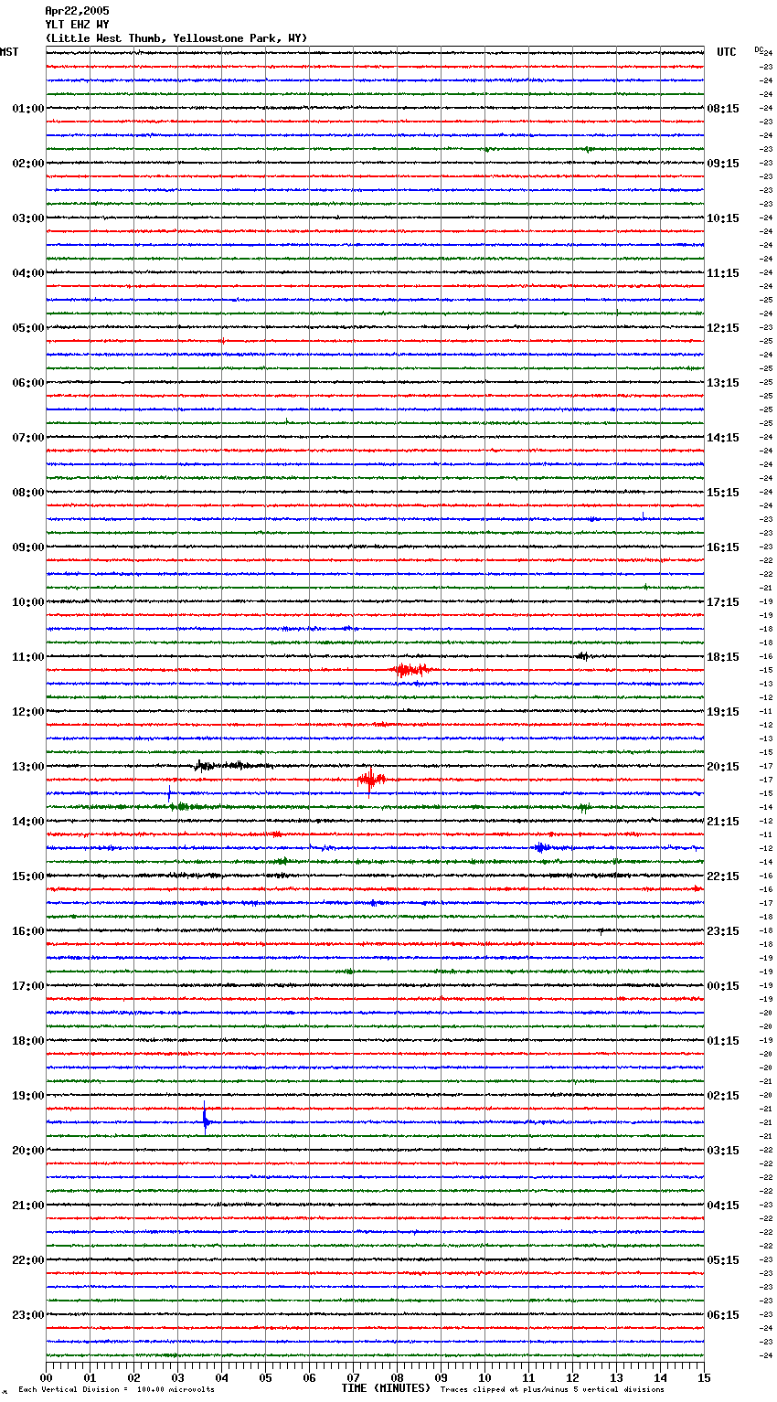Screen dimensions: 777x1402
Task: Click red seismic burst near minute 8 after 11:00
Action: pyautogui.click(x=411, y=670)
